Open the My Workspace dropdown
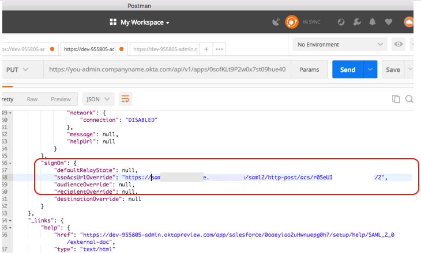The image size is (421, 253). 145,22
